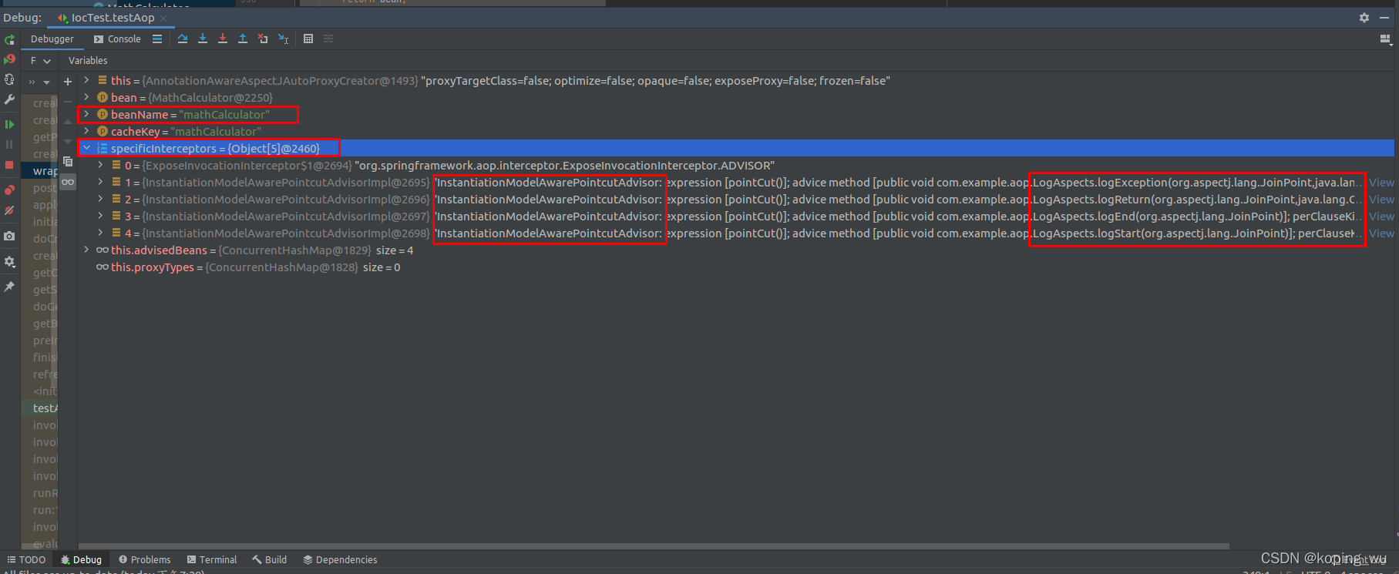Image resolution: width=1399 pixels, height=574 pixels.
Task: Open the Build tool window
Action: pyautogui.click(x=270, y=559)
